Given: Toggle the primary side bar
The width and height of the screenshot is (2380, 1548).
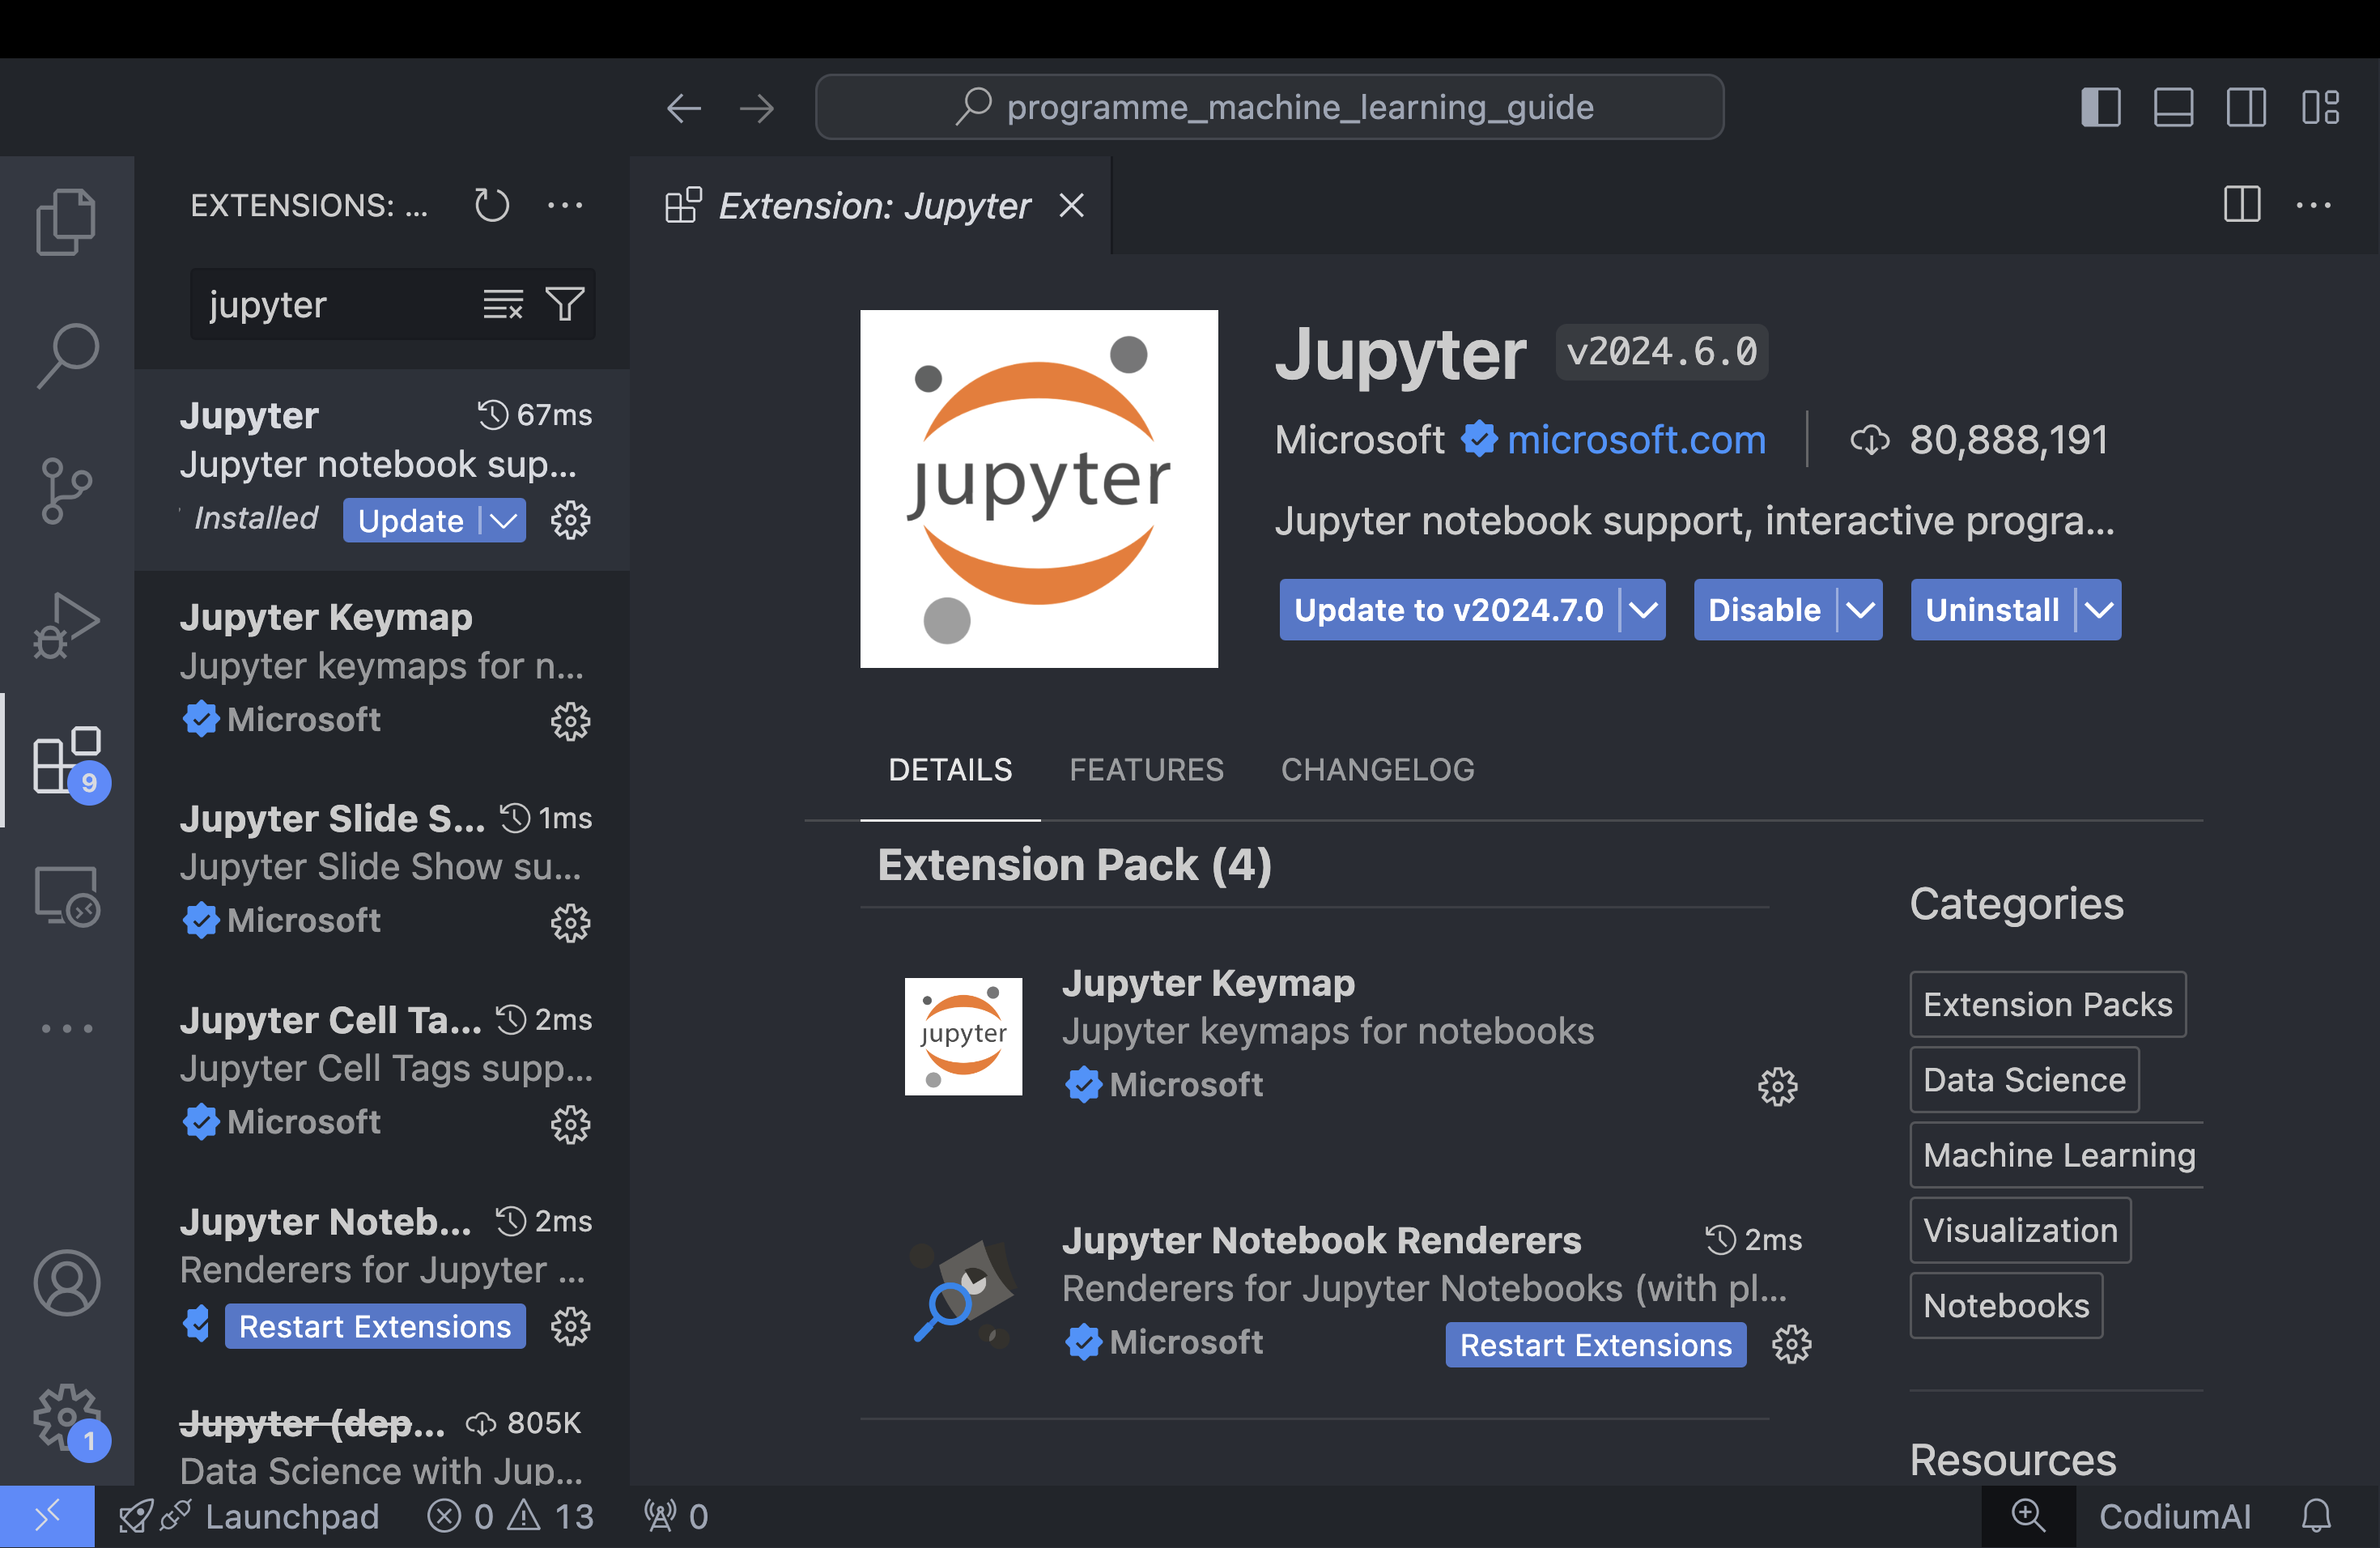Looking at the screenshot, I should pos(2101,108).
